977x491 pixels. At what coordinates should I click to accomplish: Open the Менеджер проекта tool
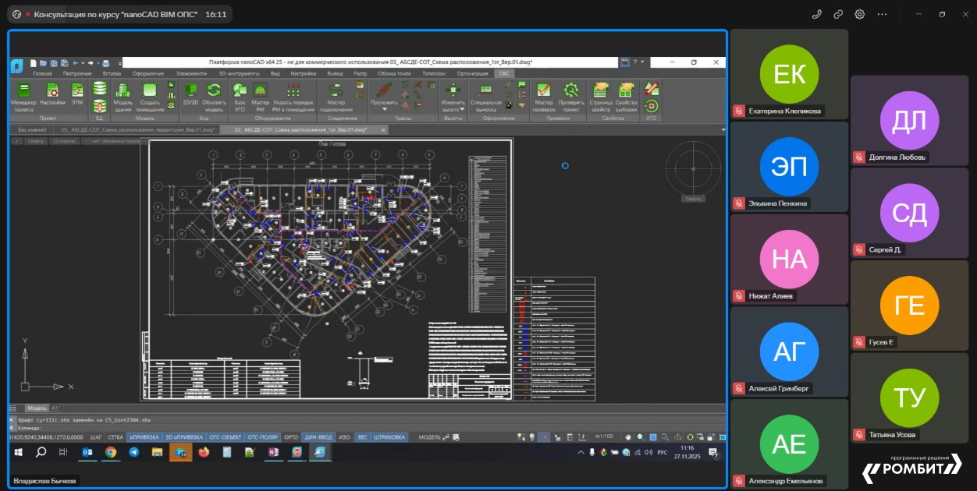pyautogui.click(x=23, y=97)
